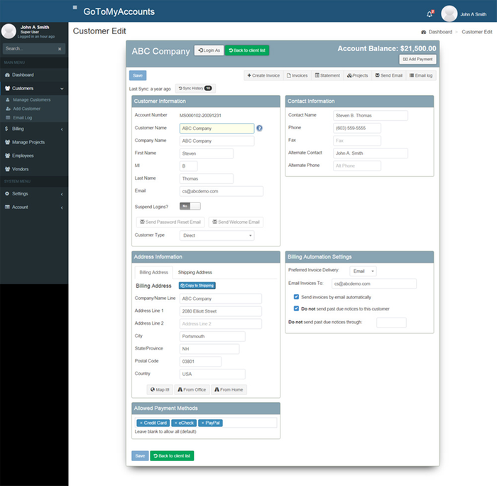The image size is (497, 486).
Task: Click the top Back to client list button
Action: (247, 50)
